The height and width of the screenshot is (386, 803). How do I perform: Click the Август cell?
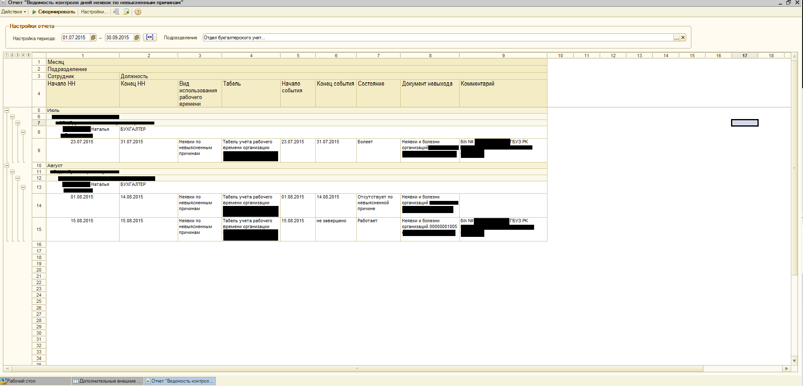tap(297, 165)
